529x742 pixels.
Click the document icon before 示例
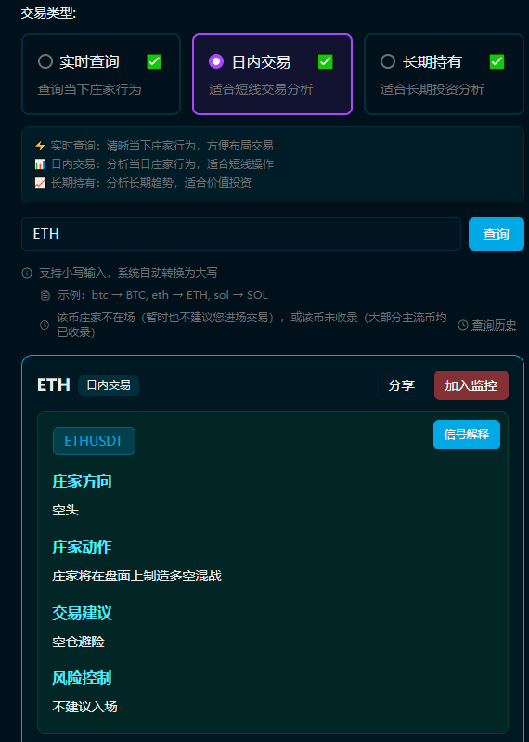45,295
